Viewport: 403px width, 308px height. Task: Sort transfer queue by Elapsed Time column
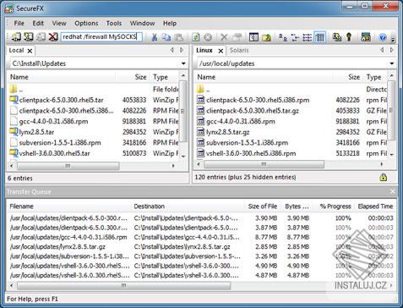point(375,206)
